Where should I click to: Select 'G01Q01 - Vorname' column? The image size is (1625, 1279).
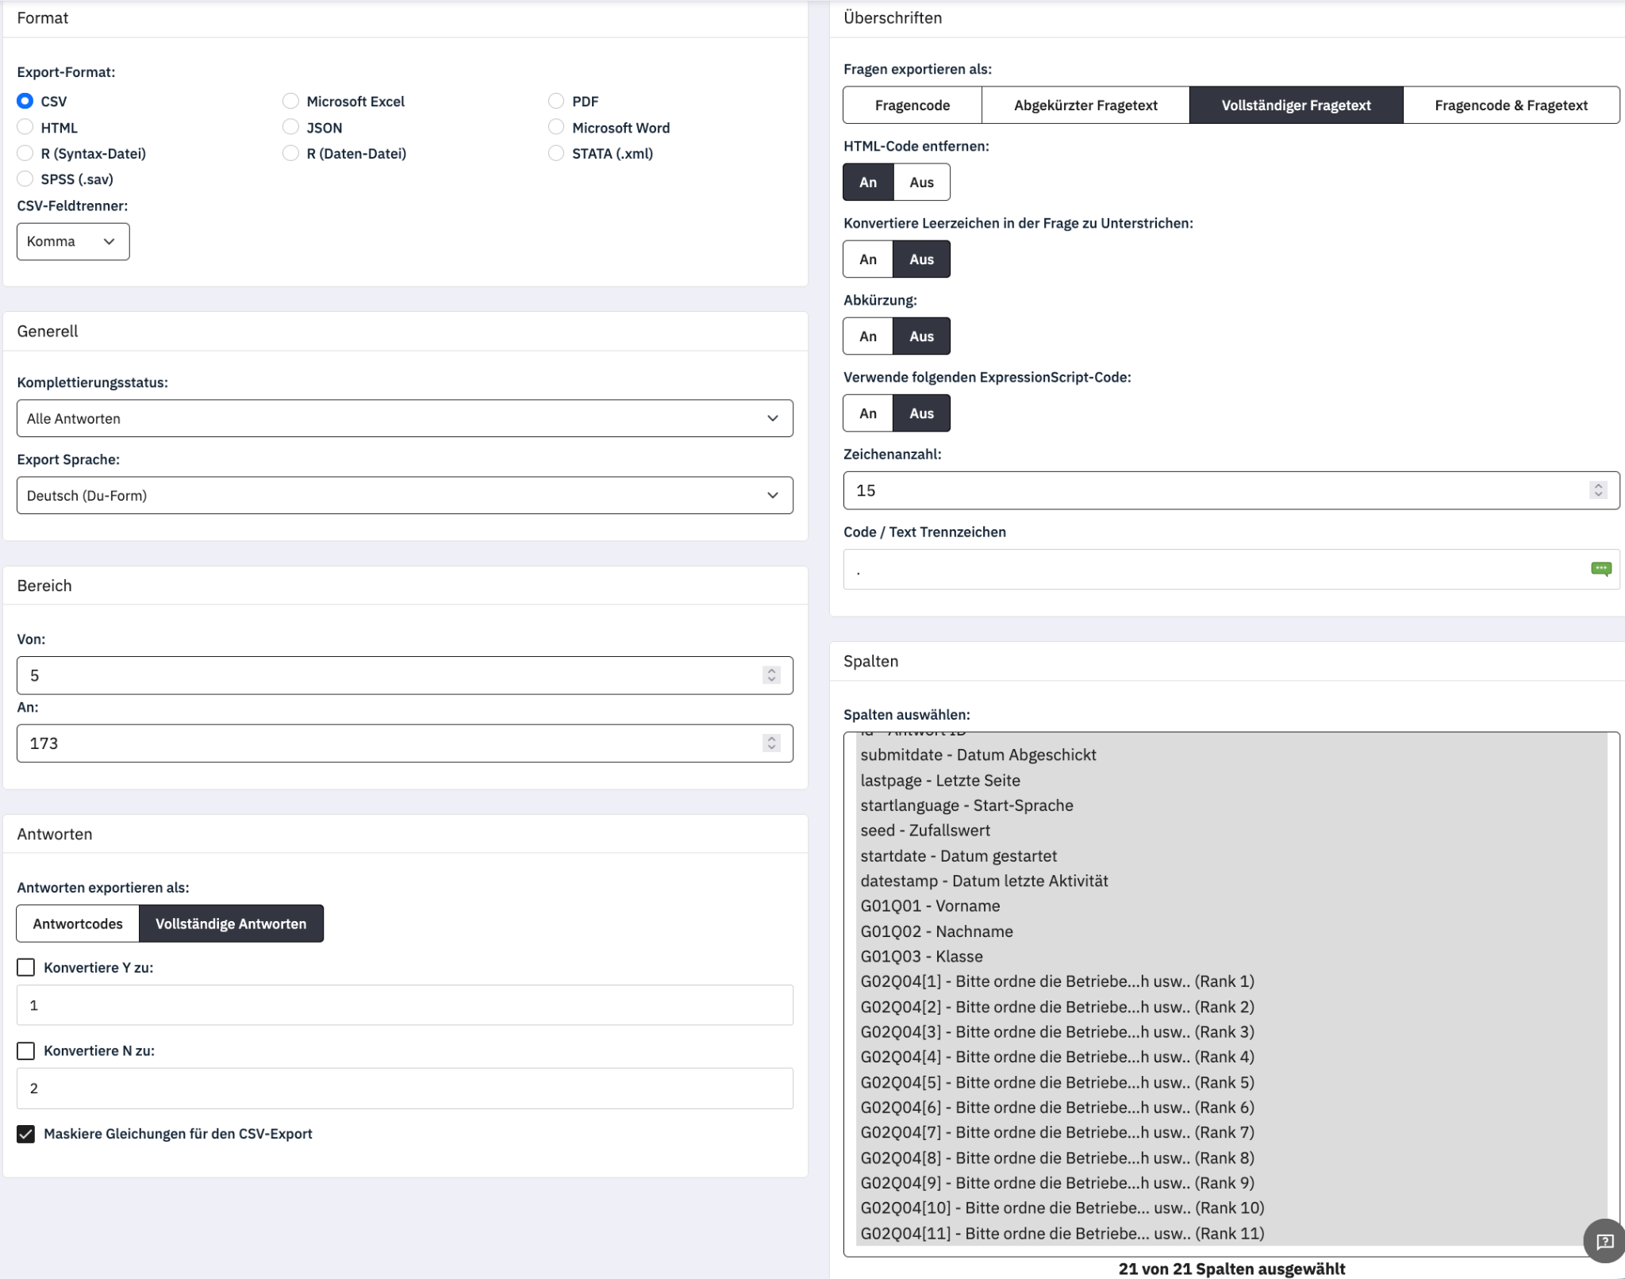1231,906
